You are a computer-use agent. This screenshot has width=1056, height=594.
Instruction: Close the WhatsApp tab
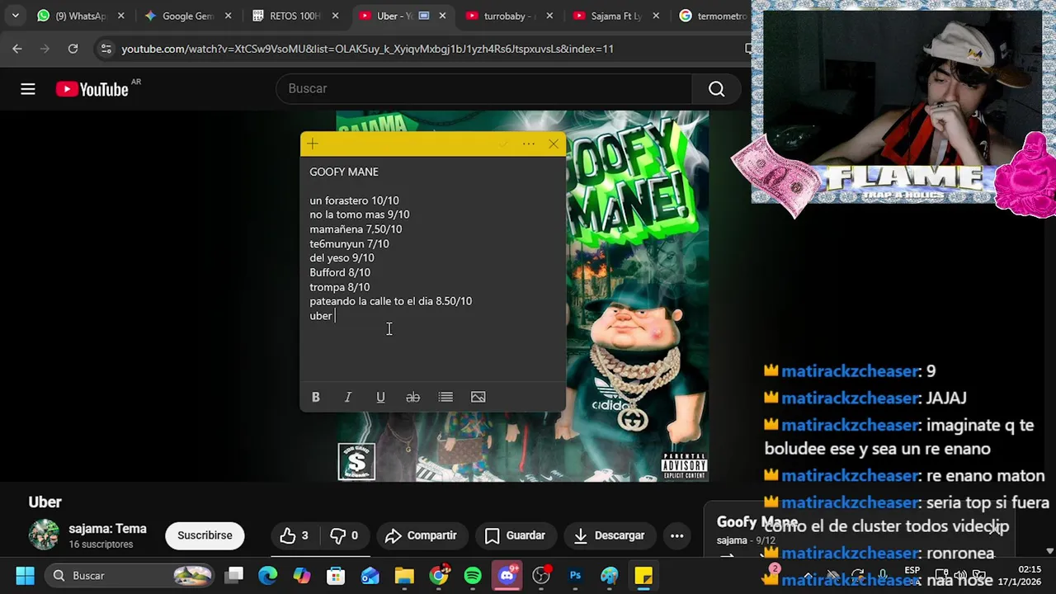121,16
